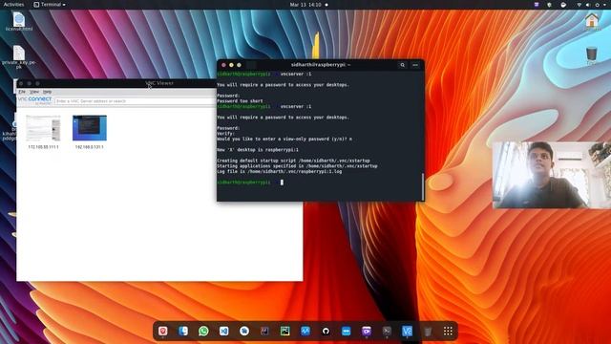Click the sidharth@raspberrypi terminal title bar
611x344 pixels.
point(321,65)
